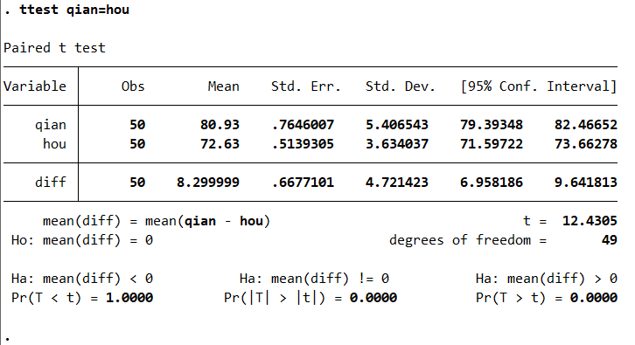The width and height of the screenshot is (635, 345).
Task: Click 'Ha: mean(diff) > 0' hypothesis
Action: click(x=547, y=279)
